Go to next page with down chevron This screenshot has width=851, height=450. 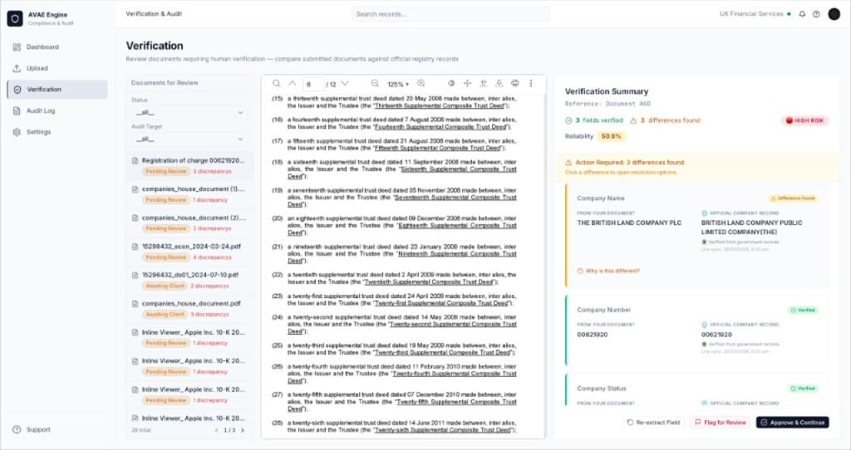coord(345,84)
